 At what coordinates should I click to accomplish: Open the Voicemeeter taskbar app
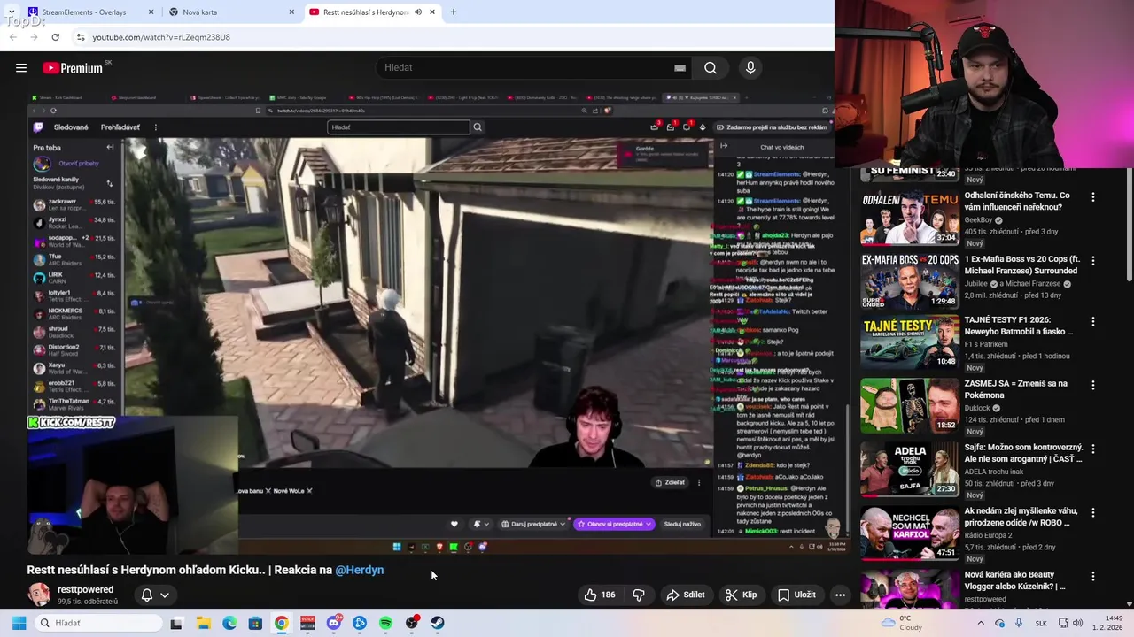pyautogui.click(x=307, y=623)
